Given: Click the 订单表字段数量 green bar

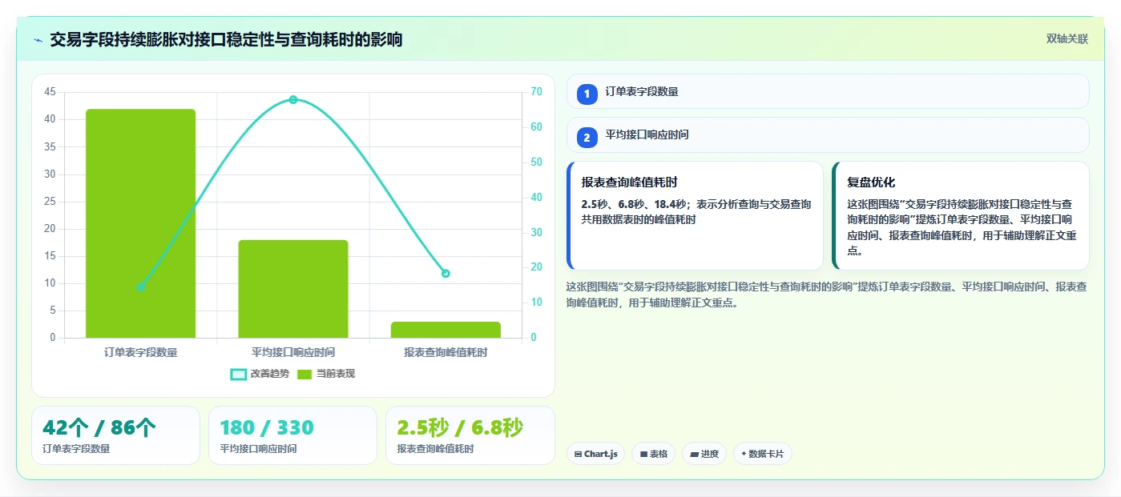Looking at the screenshot, I should (x=141, y=223).
